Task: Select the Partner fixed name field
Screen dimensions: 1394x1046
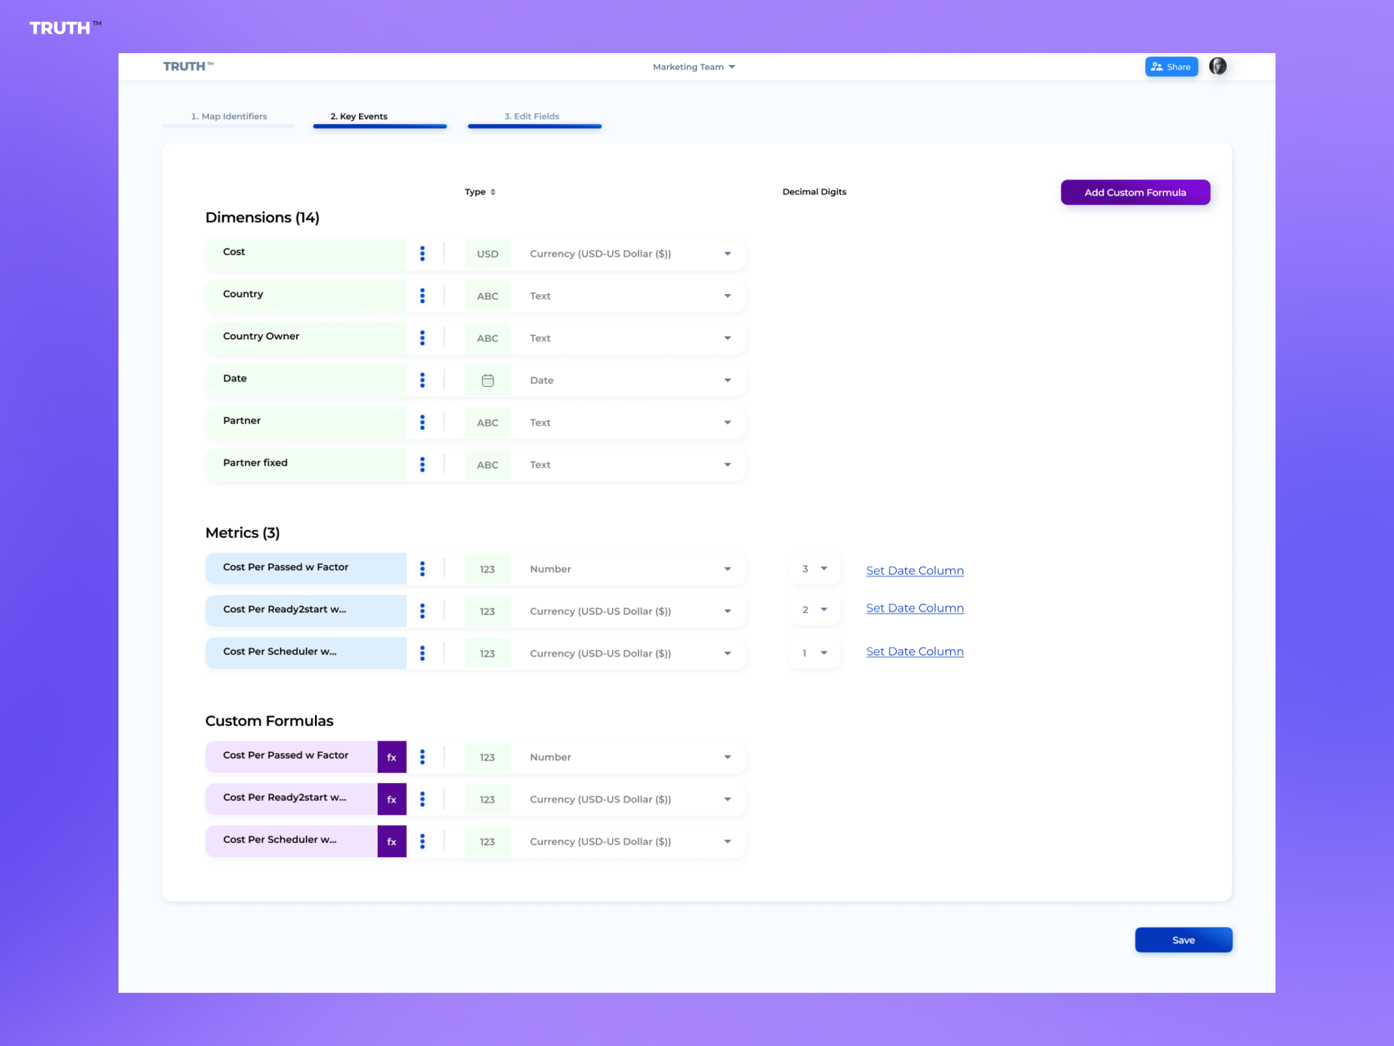Action: pos(306,464)
